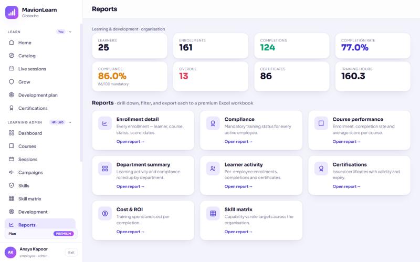Click the Cost & ROI dollar icon
Viewport: 420px width, 262px height.
104,214
